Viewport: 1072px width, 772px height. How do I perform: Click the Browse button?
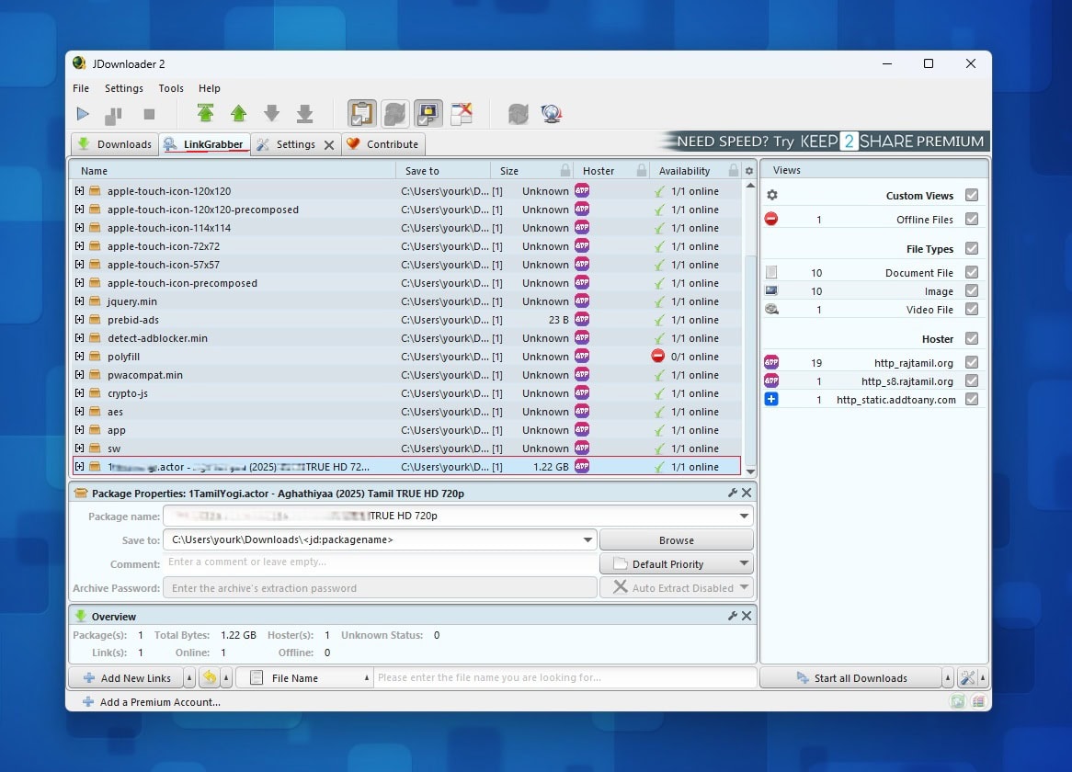point(676,540)
